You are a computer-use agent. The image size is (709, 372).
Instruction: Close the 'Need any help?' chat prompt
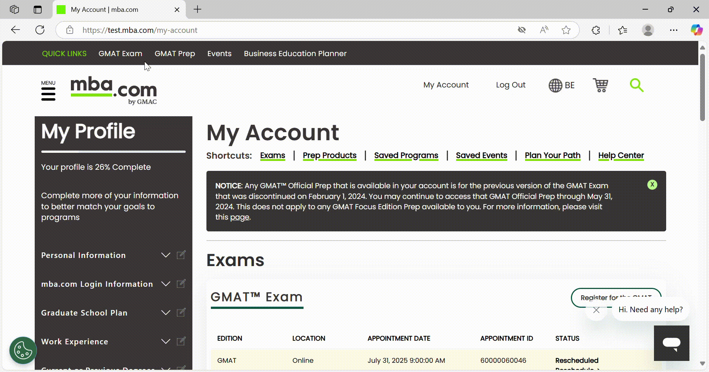(596, 310)
